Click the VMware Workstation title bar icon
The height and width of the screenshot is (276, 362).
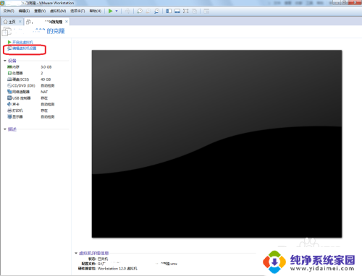click(2, 3)
